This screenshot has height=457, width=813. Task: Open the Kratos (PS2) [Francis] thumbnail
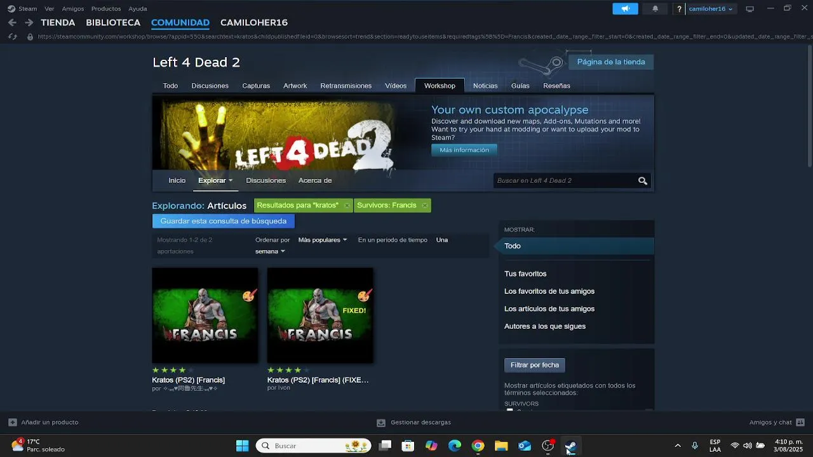click(x=205, y=315)
